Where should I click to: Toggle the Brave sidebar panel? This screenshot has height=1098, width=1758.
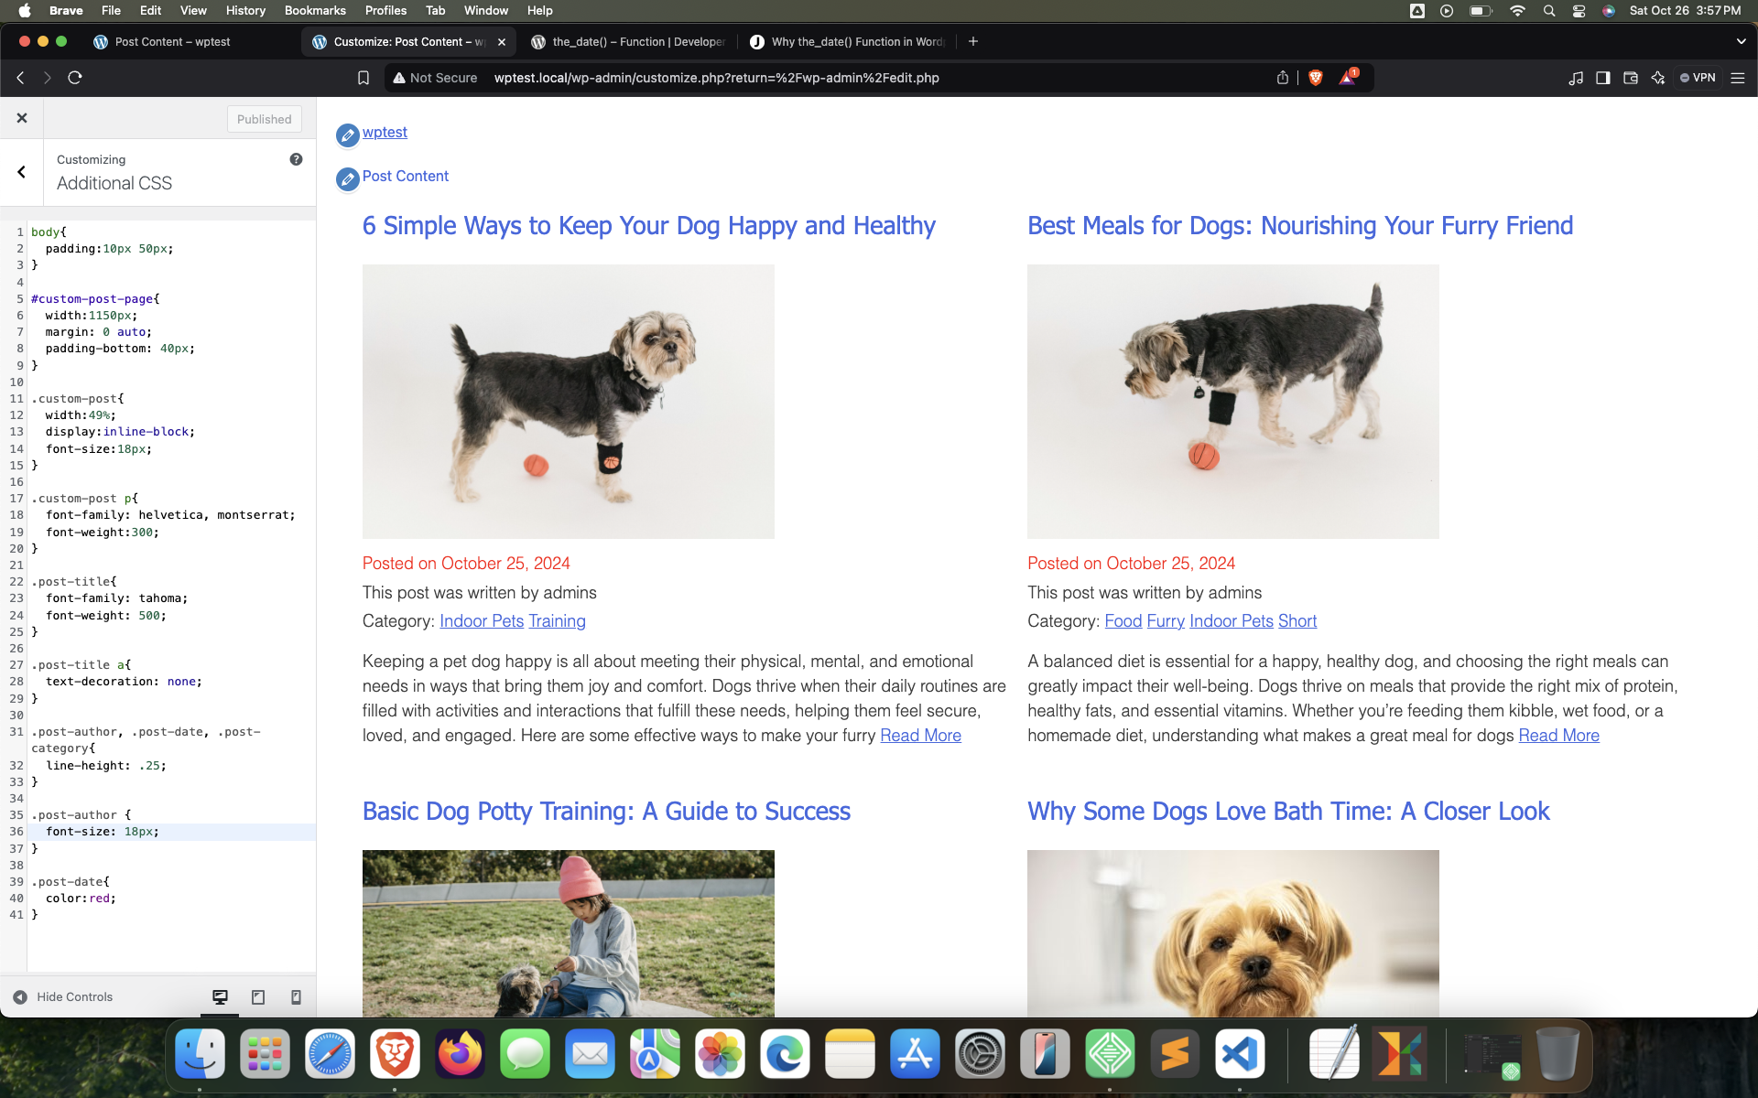coord(1603,78)
